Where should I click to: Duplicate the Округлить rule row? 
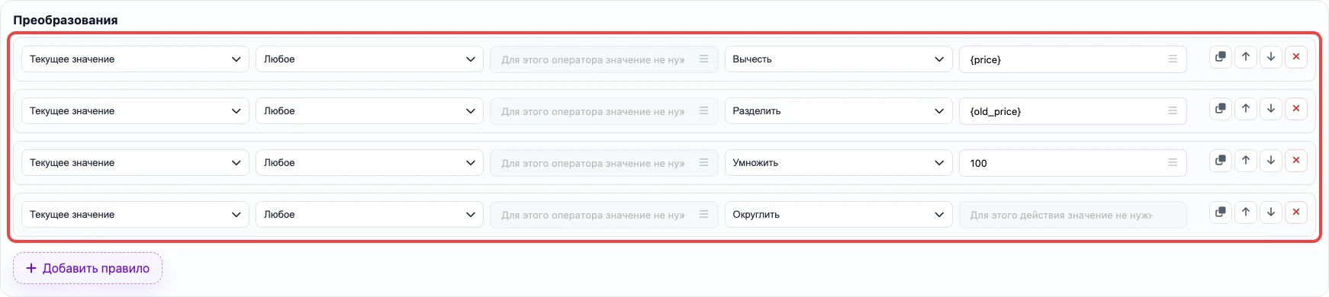pyautogui.click(x=1221, y=212)
